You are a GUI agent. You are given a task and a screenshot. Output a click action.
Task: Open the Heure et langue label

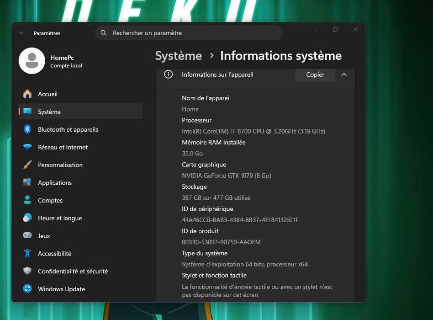click(60, 218)
